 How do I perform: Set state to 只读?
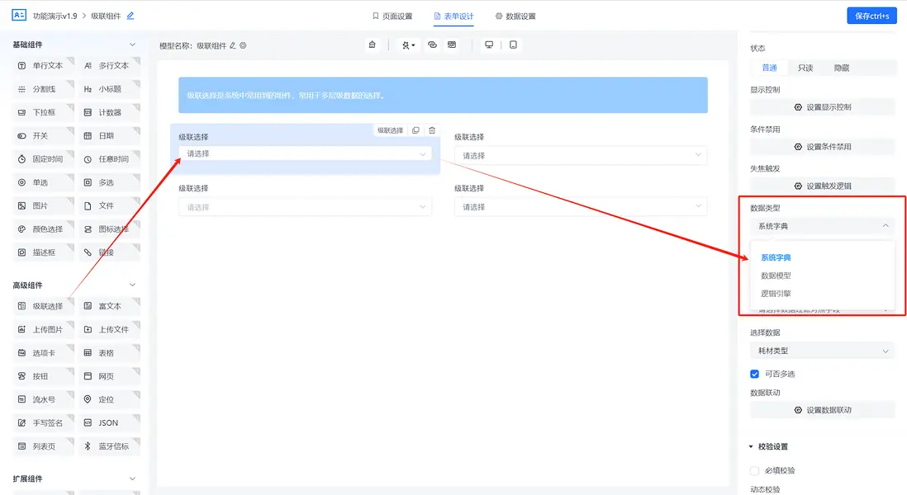click(x=805, y=68)
